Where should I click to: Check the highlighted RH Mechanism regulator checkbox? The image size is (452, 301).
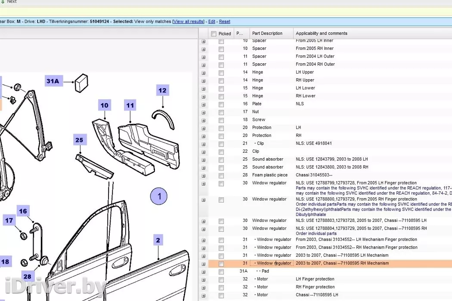pos(221,264)
